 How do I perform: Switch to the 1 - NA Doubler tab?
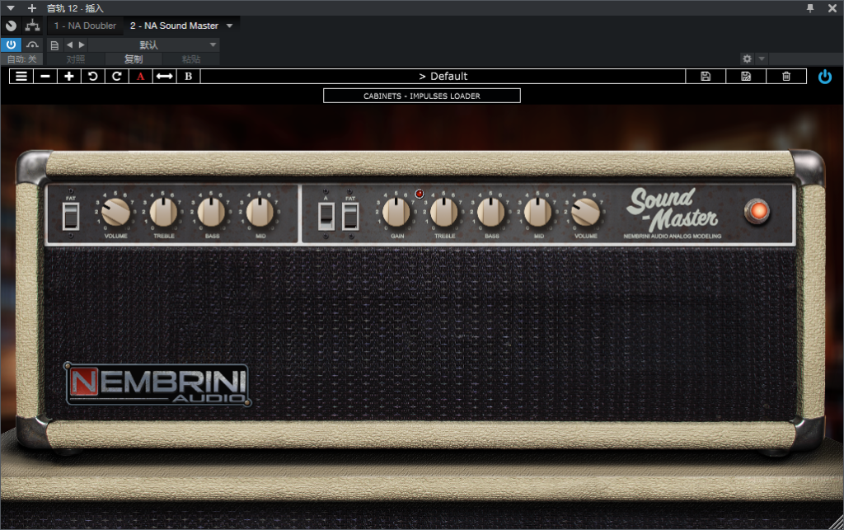[85, 26]
